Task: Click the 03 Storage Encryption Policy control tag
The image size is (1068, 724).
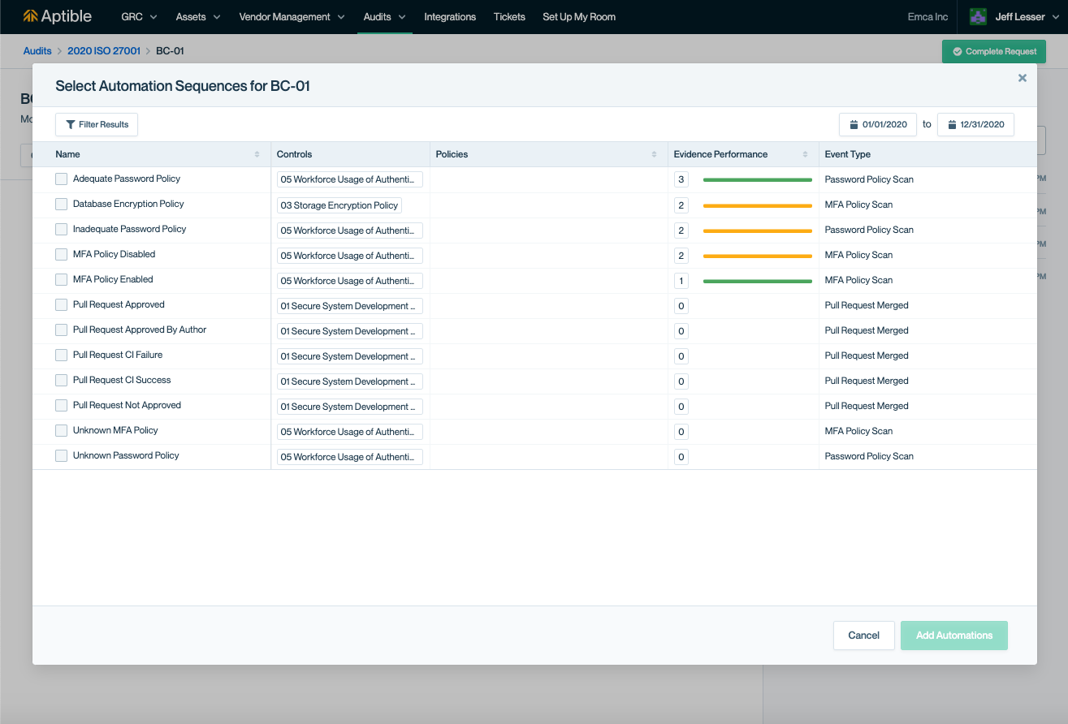Action: 339,205
